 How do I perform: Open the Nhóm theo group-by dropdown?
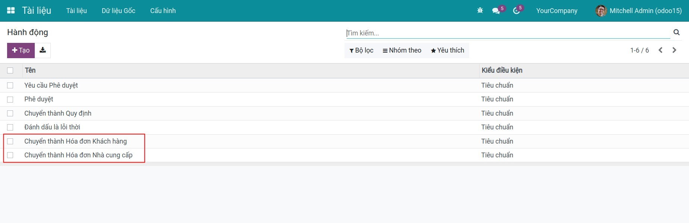(402, 50)
